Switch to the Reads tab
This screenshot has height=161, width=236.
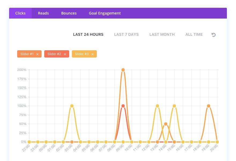tap(43, 13)
